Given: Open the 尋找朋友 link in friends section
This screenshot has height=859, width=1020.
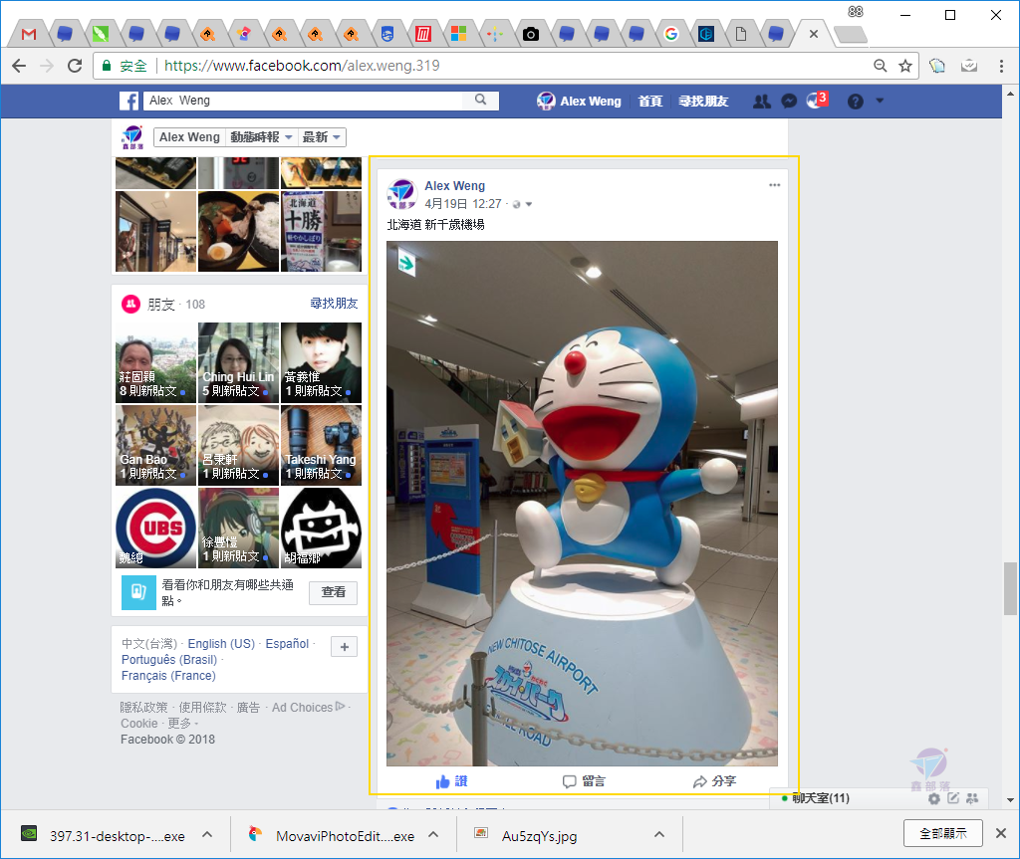Looking at the screenshot, I should [x=334, y=303].
